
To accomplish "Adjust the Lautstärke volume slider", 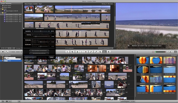I will [x=41, y=31].
